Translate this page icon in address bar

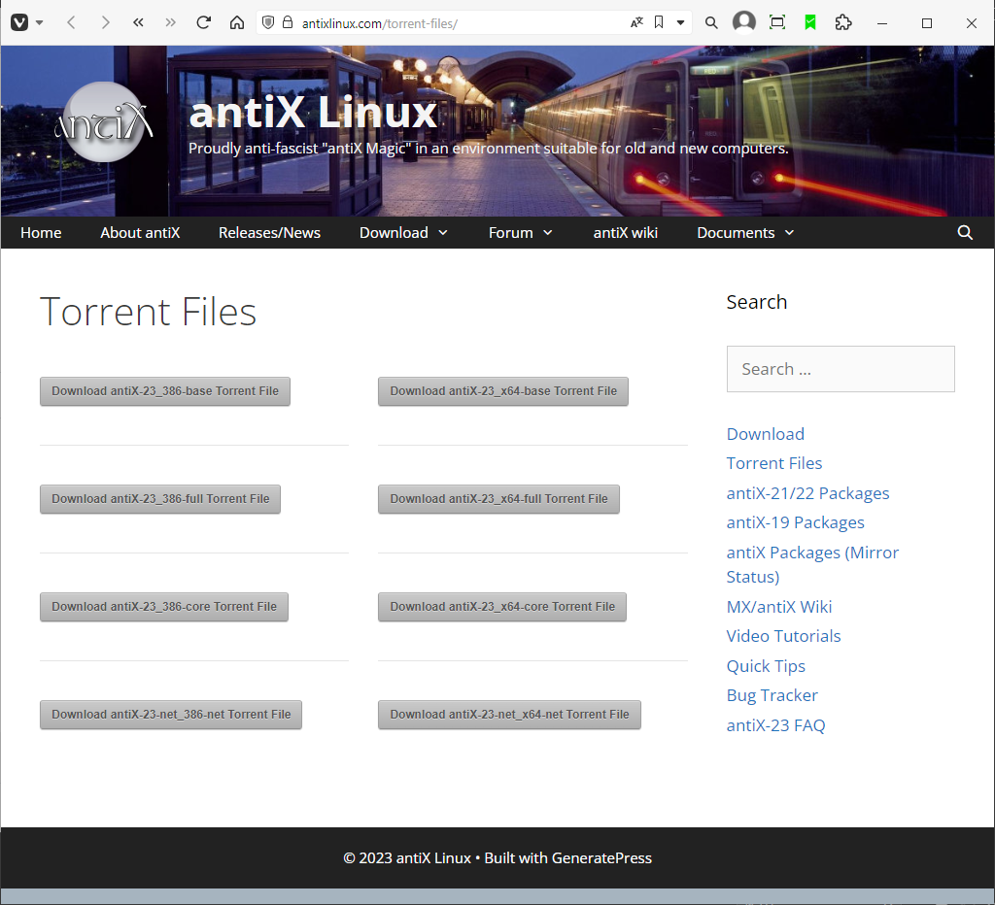tap(636, 23)
